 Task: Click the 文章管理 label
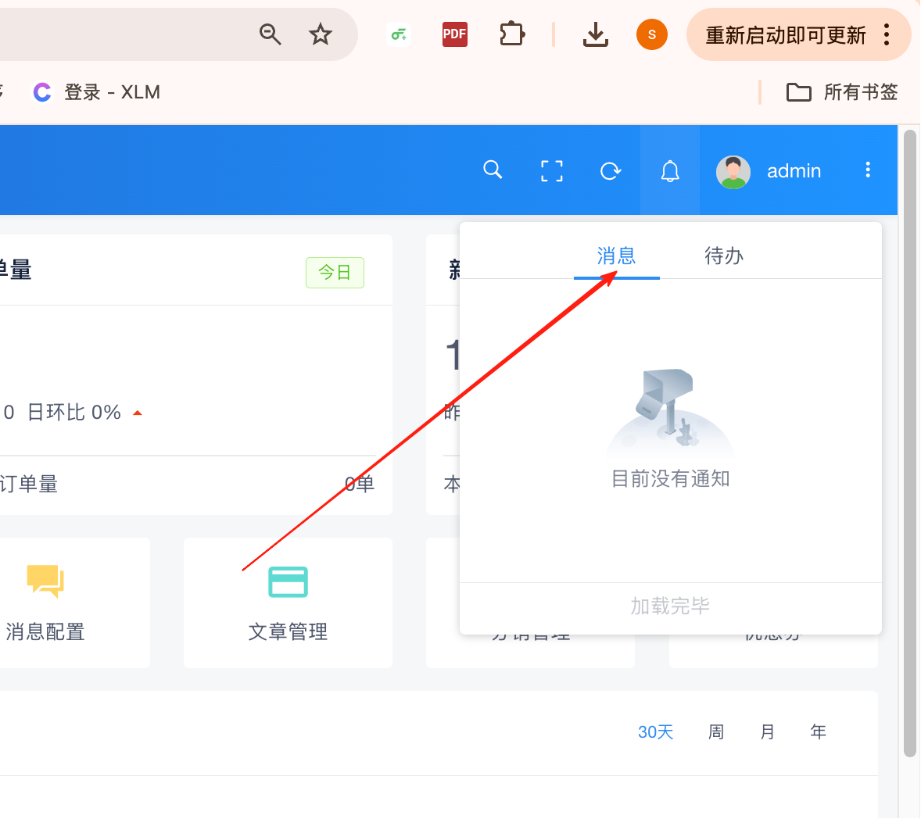288,631
